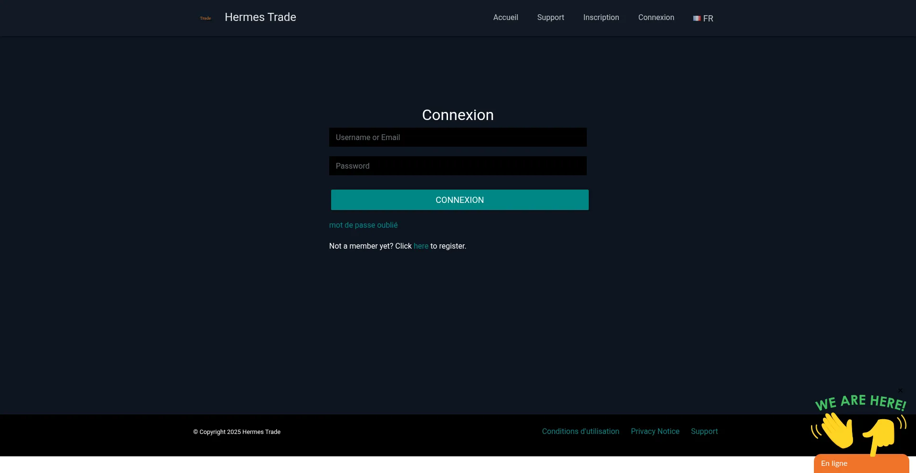The height and width of the screenshot is (473, 916).
Task: Dismiss the 'We are here' chat popup
Action: point(900,391)
